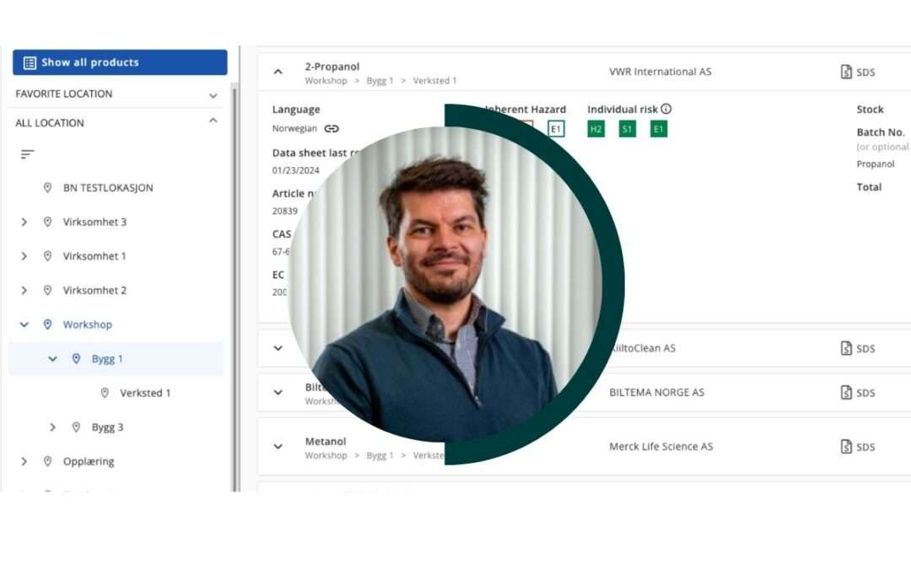Open the FAVORITE LOCATION section
Image resolution: width=911 pixels, height=569 pixels.
[213, 94]
